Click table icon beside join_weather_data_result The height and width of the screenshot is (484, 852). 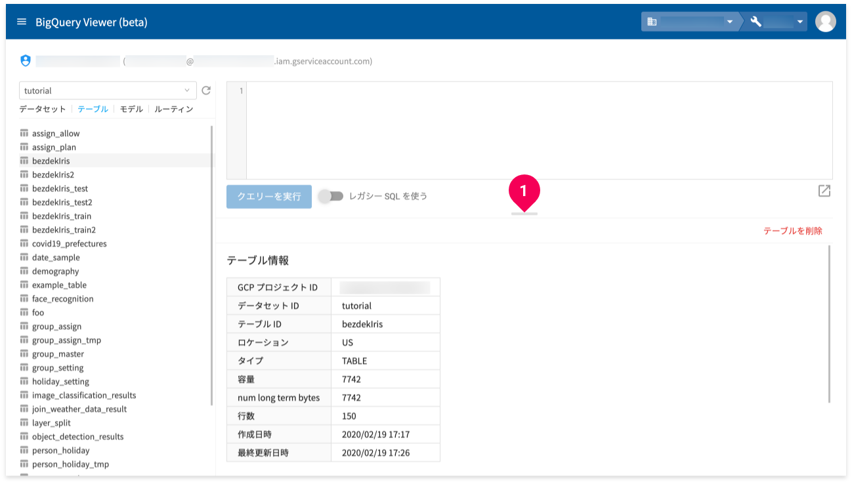24,409
